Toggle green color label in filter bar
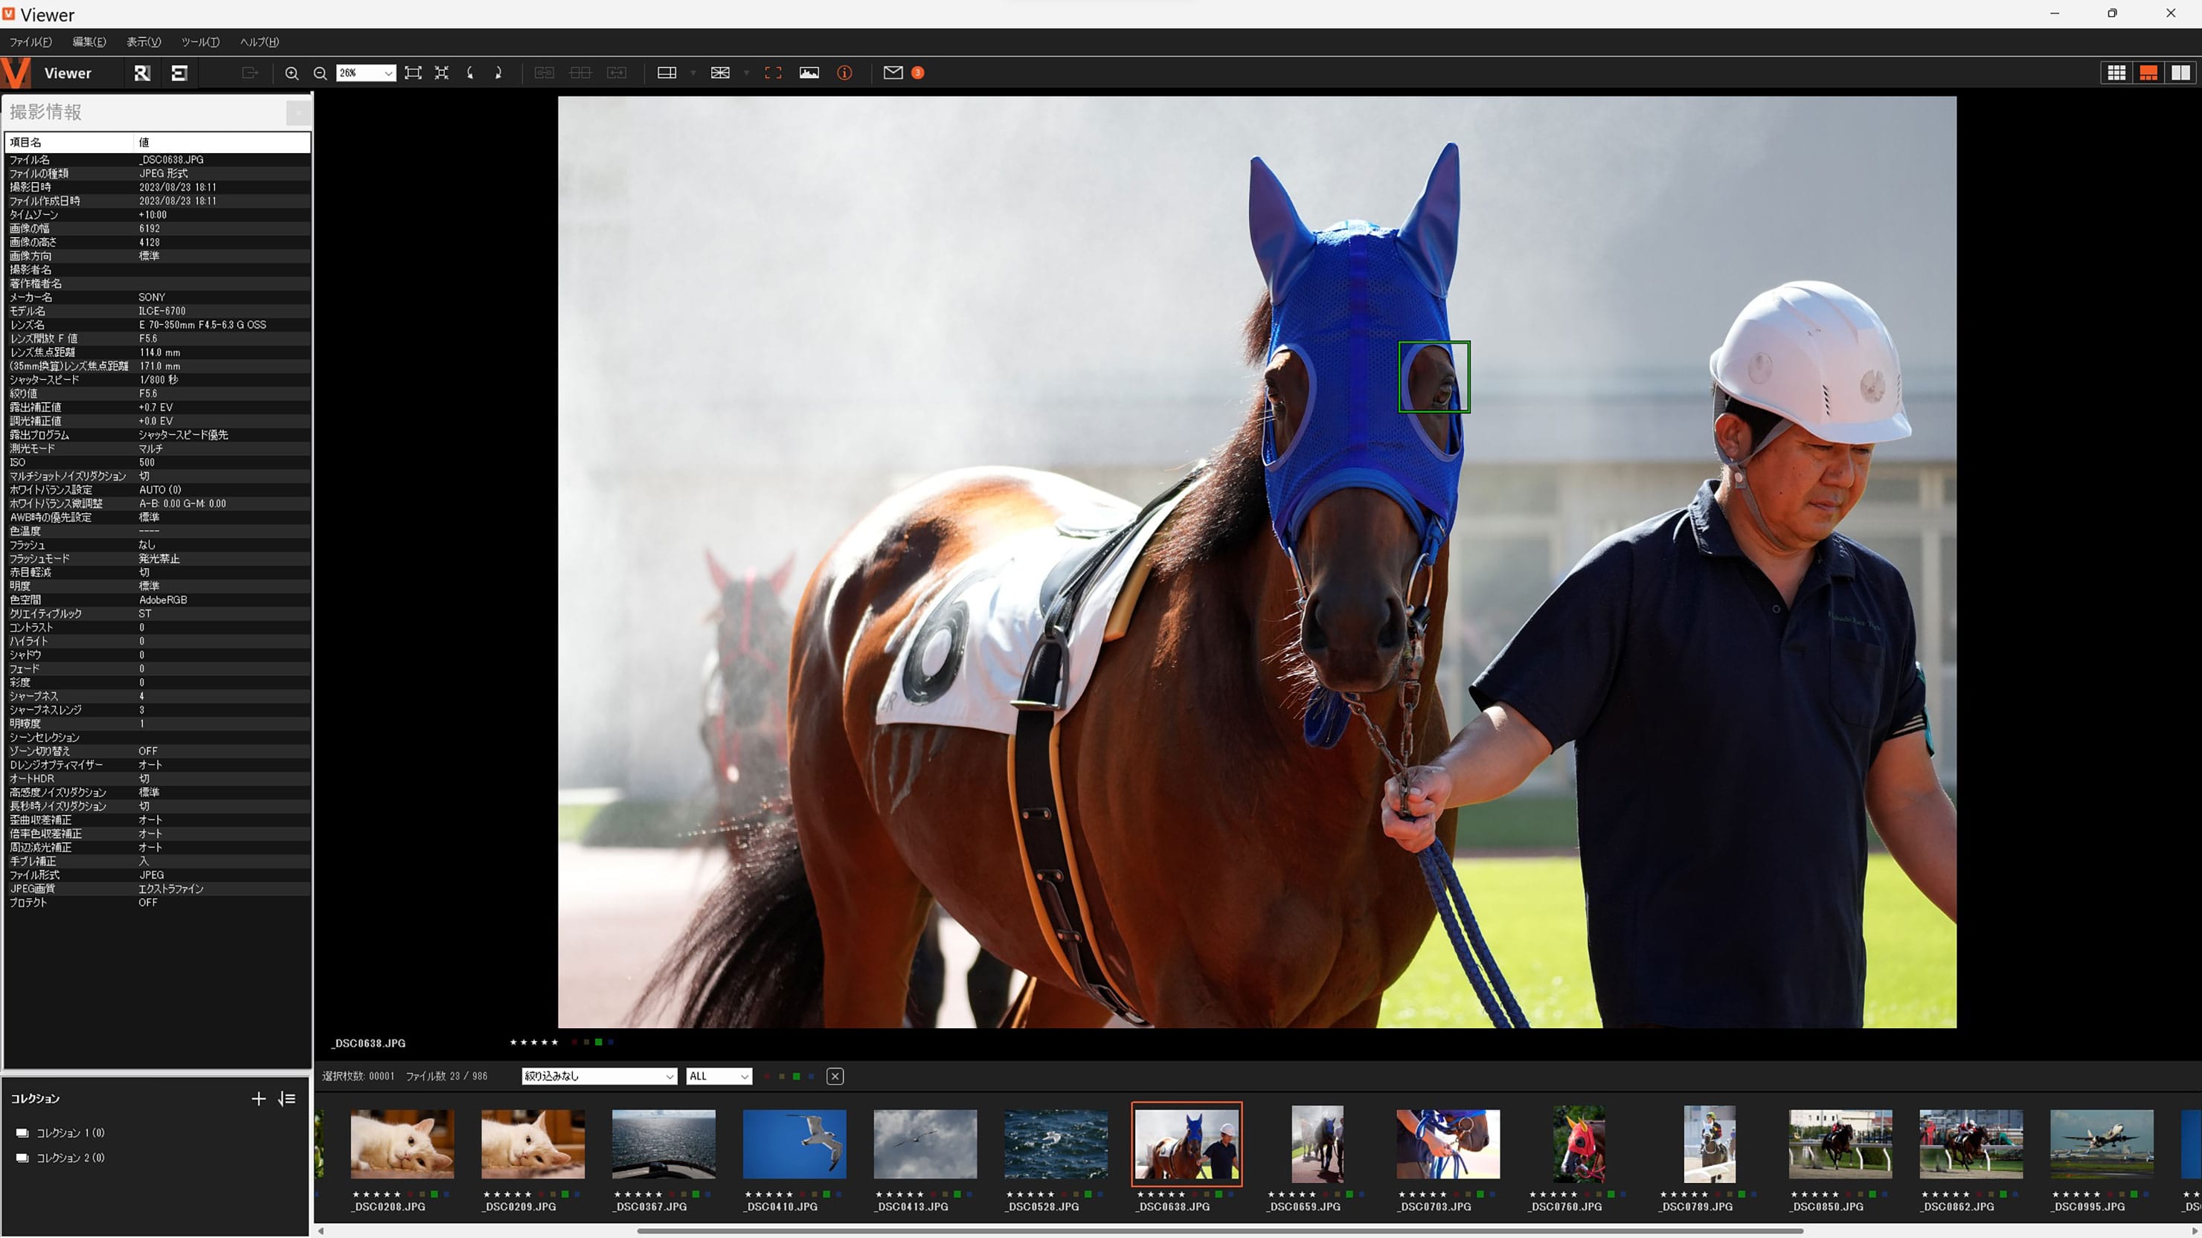2202x1238 pixels. click(x=797, y=1076)
